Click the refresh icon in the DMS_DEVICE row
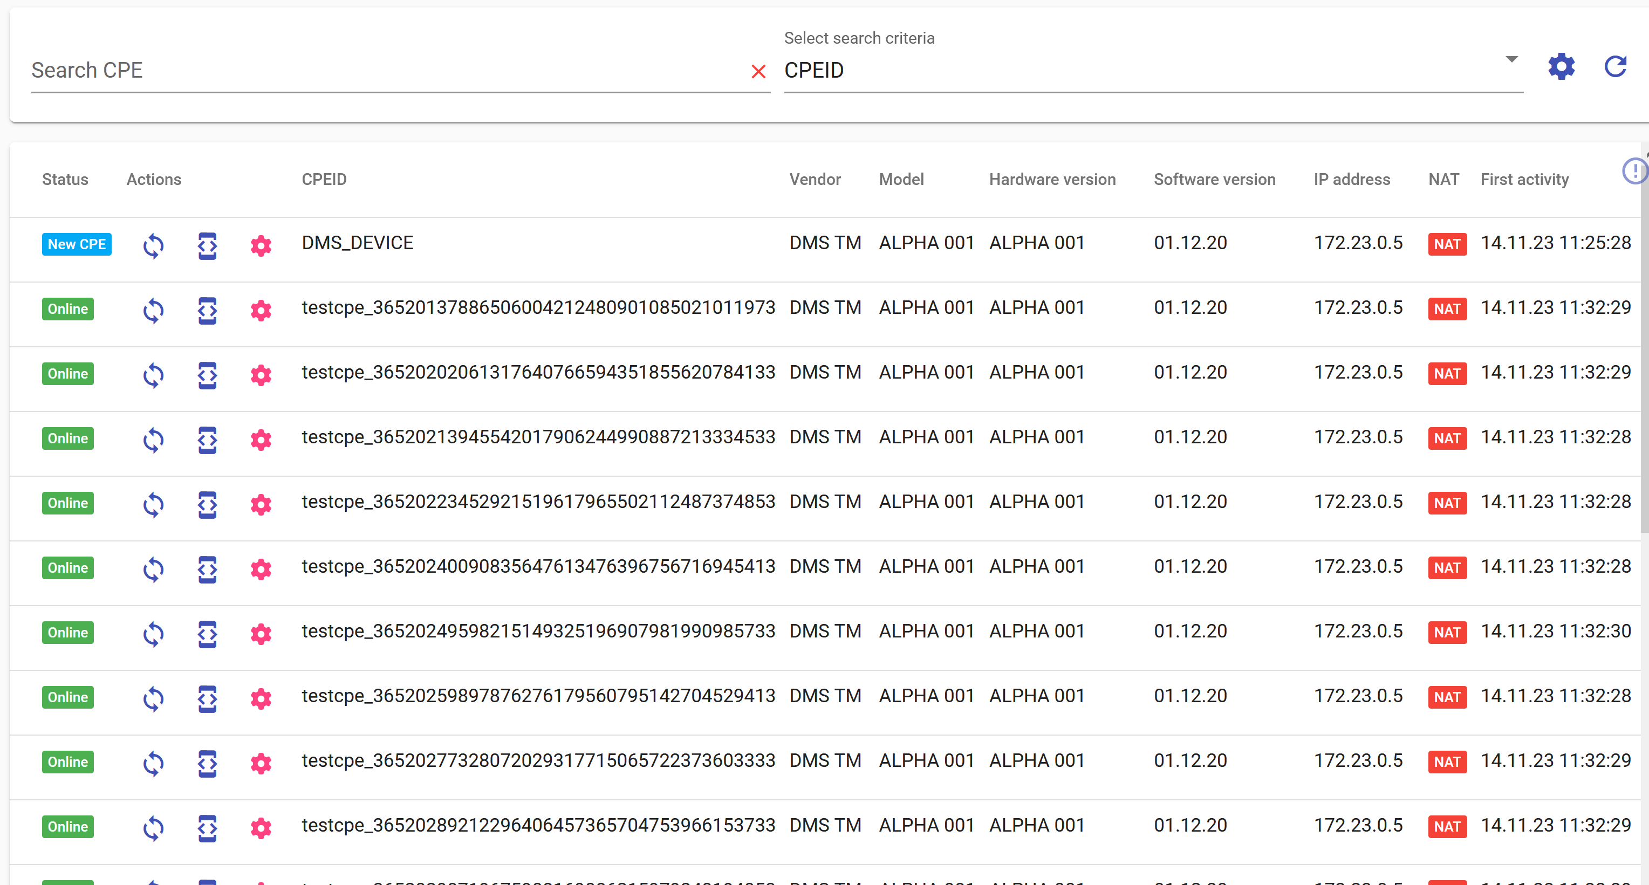 (x=153, y=245)
